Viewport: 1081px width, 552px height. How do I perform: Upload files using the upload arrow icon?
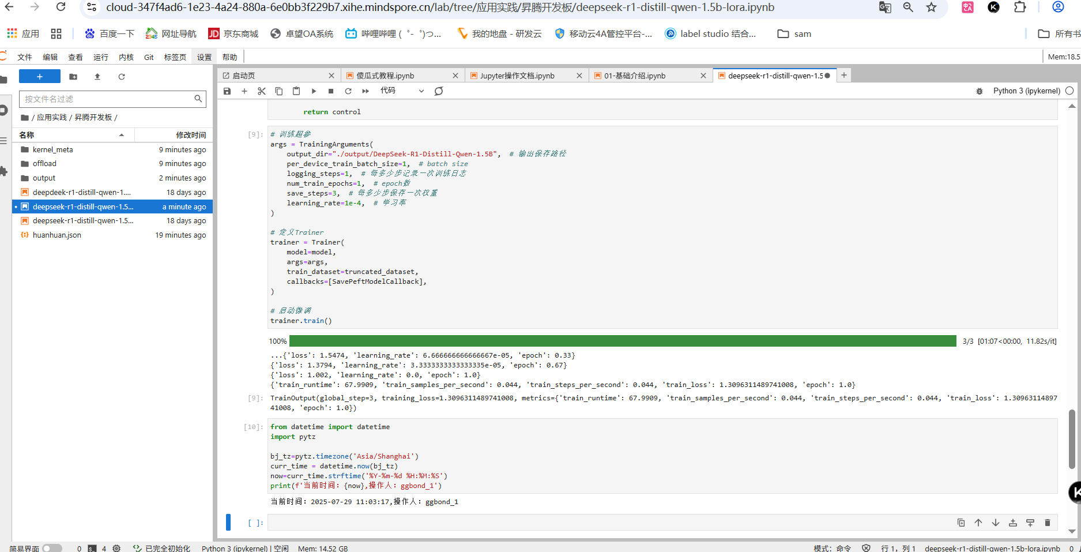point(97,77)
